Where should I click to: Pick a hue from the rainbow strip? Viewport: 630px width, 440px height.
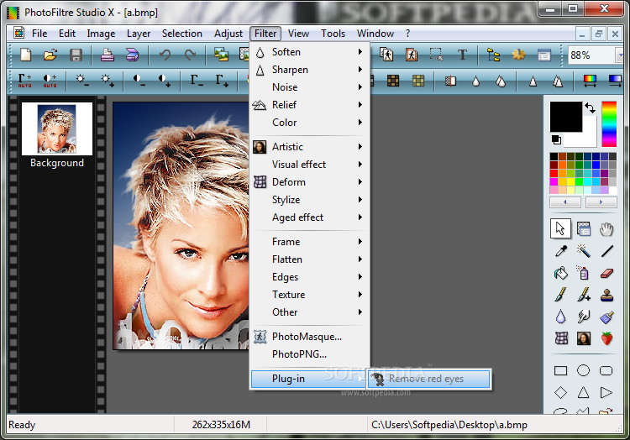(609, 123)
